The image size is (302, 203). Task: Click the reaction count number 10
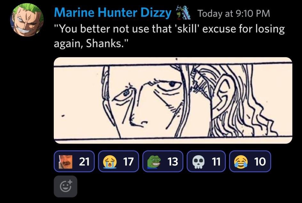pyautogui.click(x=260, y=162)
